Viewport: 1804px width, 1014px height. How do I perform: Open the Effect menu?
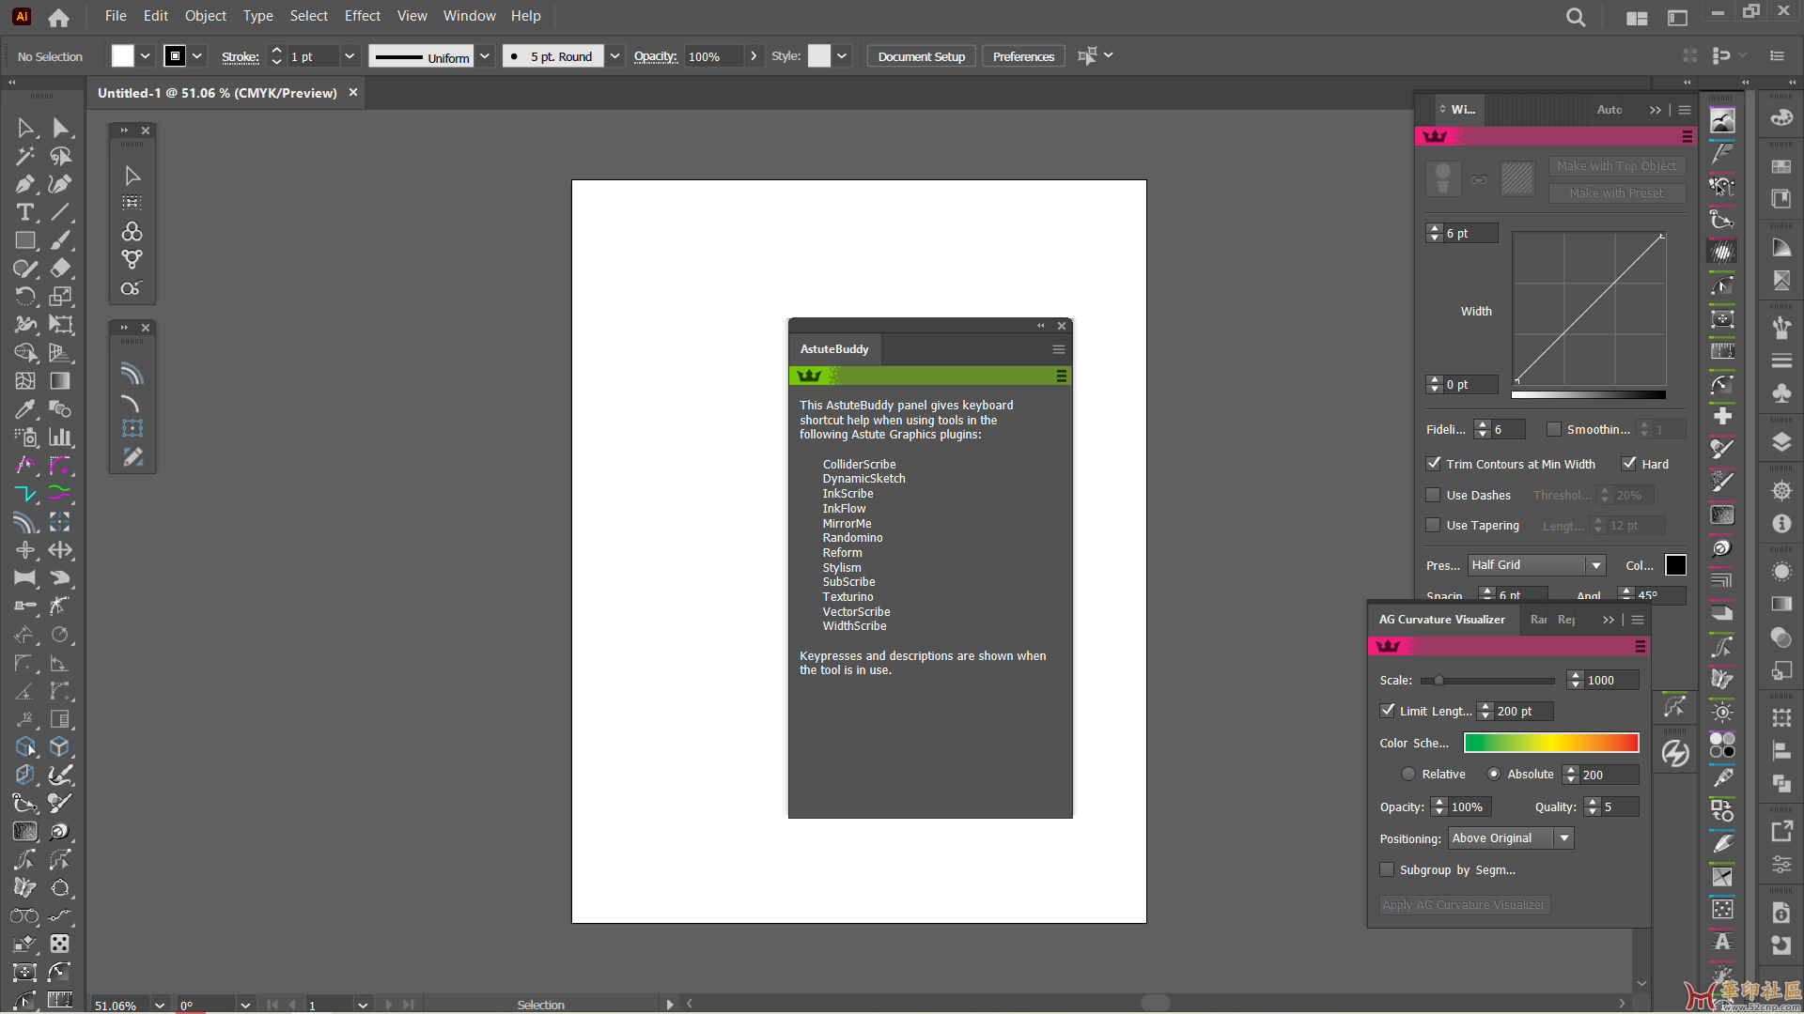pyautogui.click(x=363, y=16)
